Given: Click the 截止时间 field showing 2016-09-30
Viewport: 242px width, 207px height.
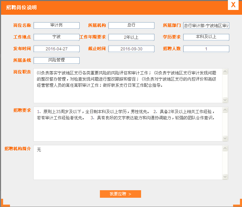Looking at the screenshot, I should (x=131, y=49).
